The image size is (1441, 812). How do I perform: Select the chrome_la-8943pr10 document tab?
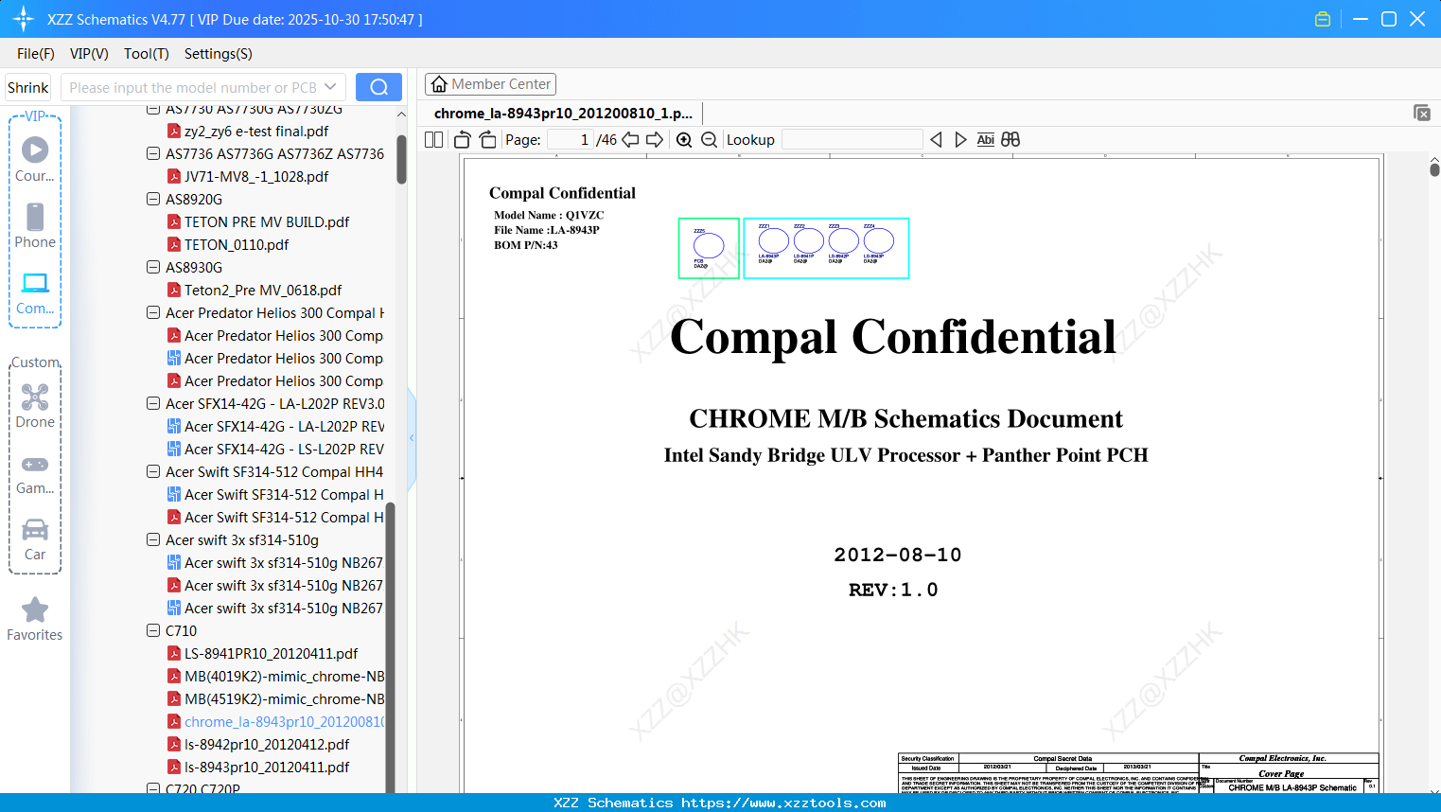(x=563, y=114)
